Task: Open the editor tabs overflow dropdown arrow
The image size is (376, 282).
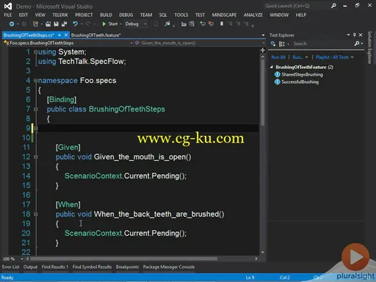Action: [263, 35]
